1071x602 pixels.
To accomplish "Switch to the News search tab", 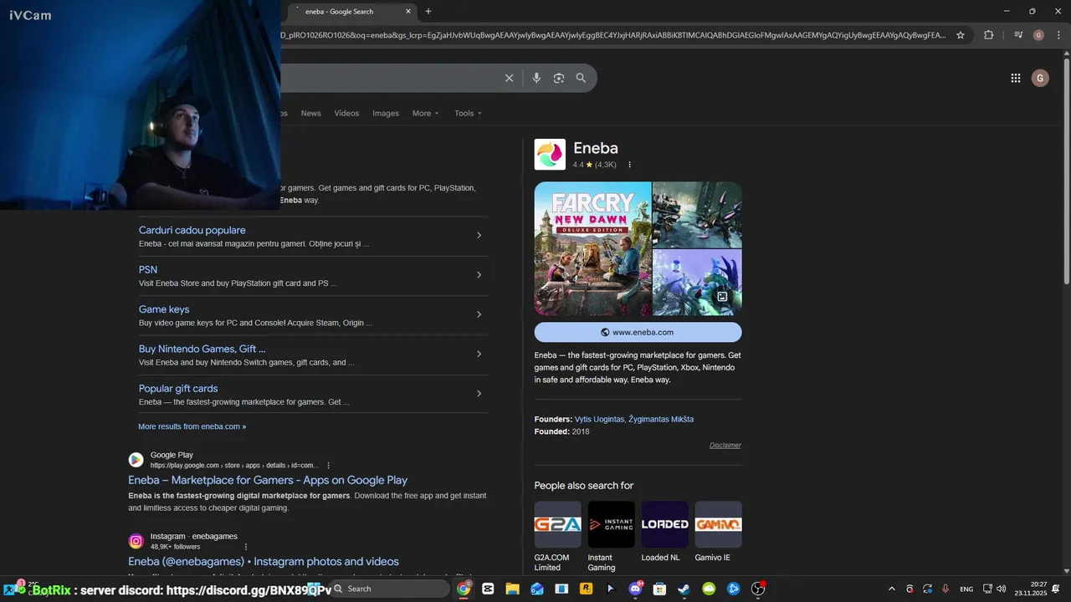I will tap(311, 113).
